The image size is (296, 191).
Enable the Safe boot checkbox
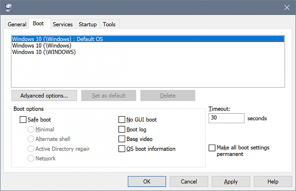pos(23,119)
